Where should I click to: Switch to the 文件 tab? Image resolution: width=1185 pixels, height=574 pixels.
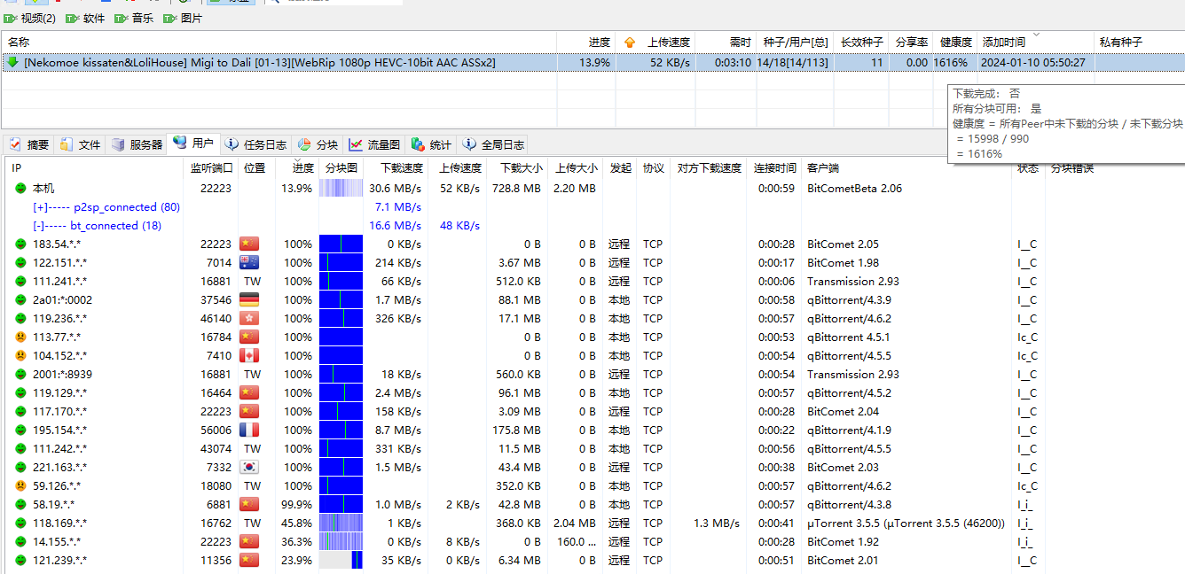click(x=80, y=144)
